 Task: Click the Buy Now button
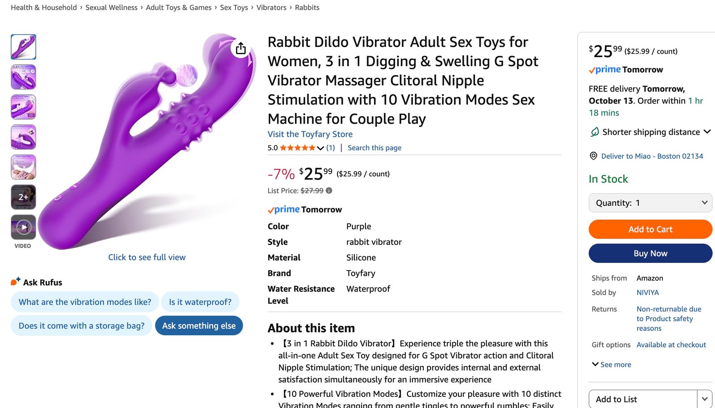pos(650,253)
